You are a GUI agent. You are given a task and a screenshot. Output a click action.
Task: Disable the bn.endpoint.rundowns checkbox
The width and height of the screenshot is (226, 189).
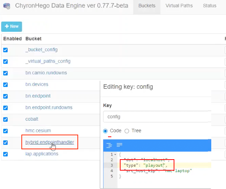click(x=6, y=108)
